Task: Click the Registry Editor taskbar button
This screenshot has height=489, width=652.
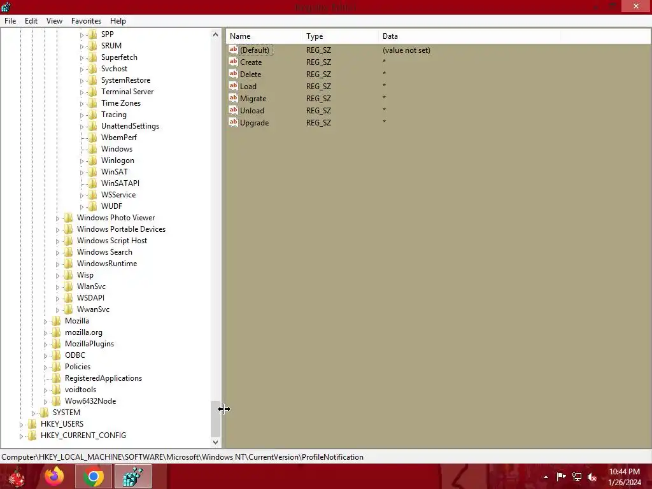Action: (133, 476)
